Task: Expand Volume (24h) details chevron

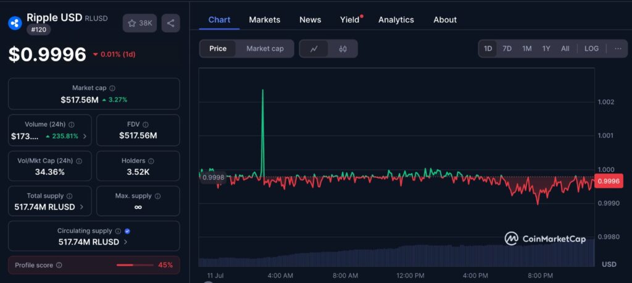Action: pos(85,137)
